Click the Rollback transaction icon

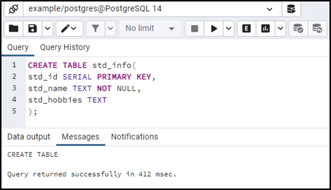(317, 28)
